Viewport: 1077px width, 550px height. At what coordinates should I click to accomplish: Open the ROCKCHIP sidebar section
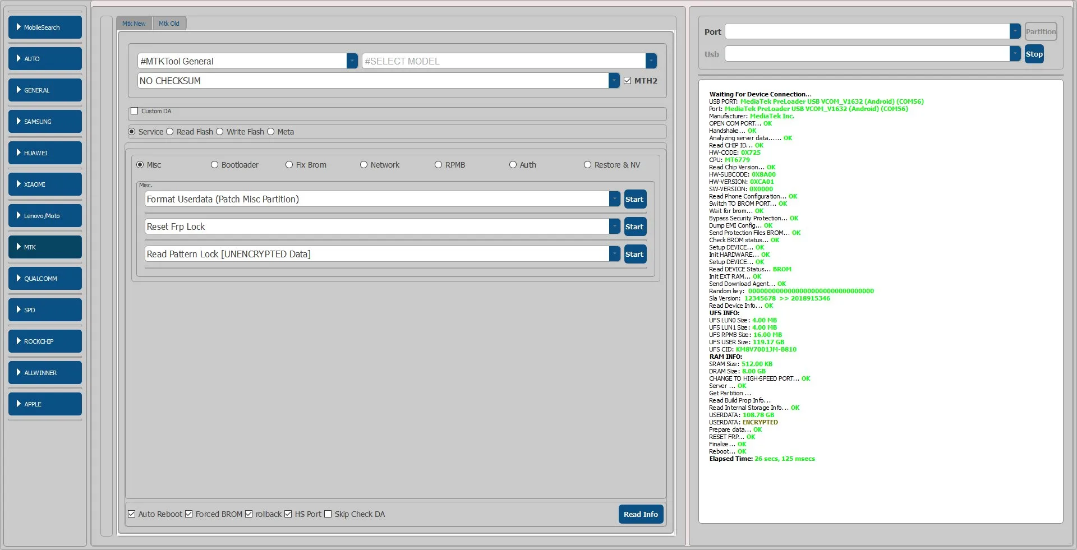point(45,341)
